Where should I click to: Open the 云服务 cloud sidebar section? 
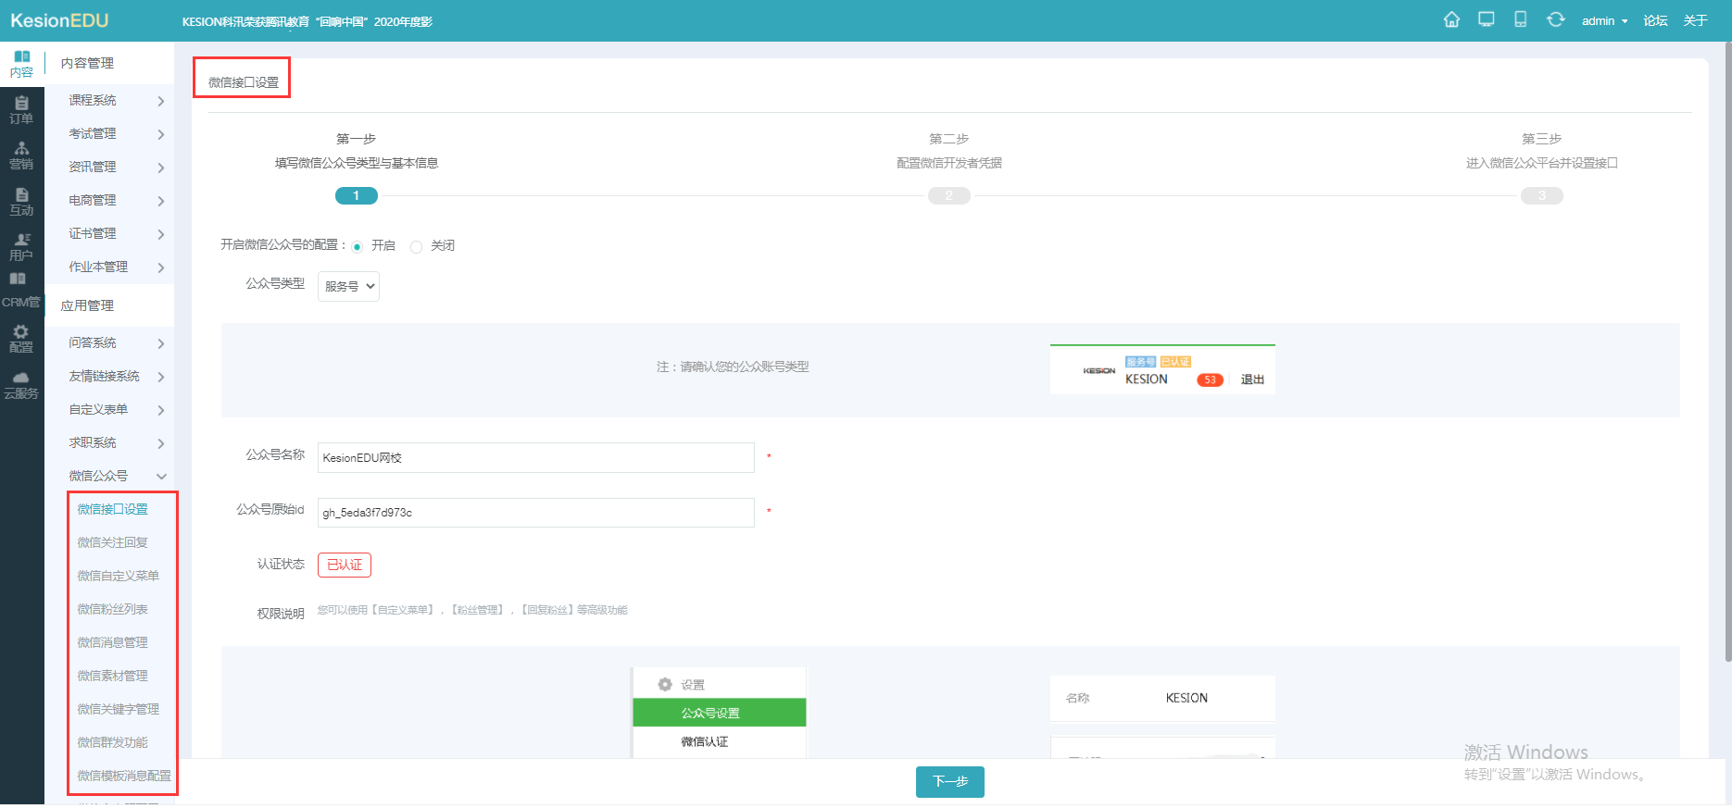coord(21,385)
